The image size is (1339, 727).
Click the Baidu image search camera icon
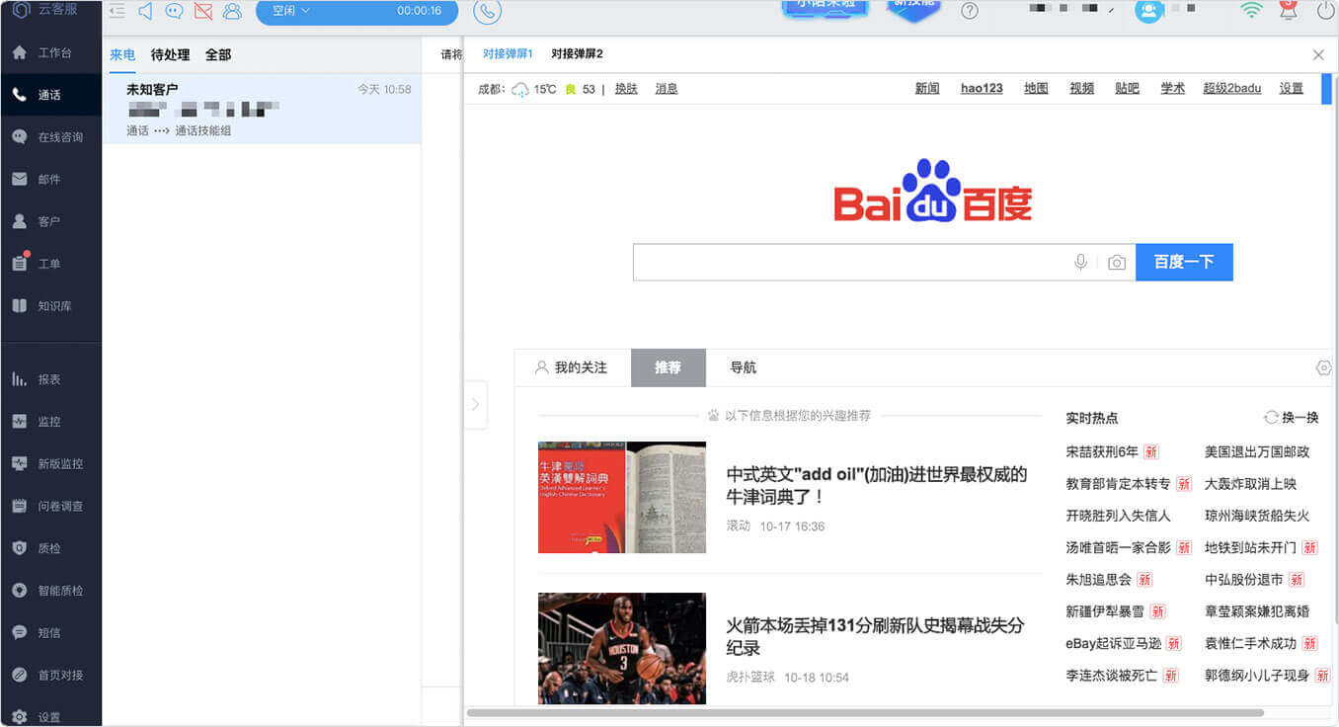(x=1116, y=263)
